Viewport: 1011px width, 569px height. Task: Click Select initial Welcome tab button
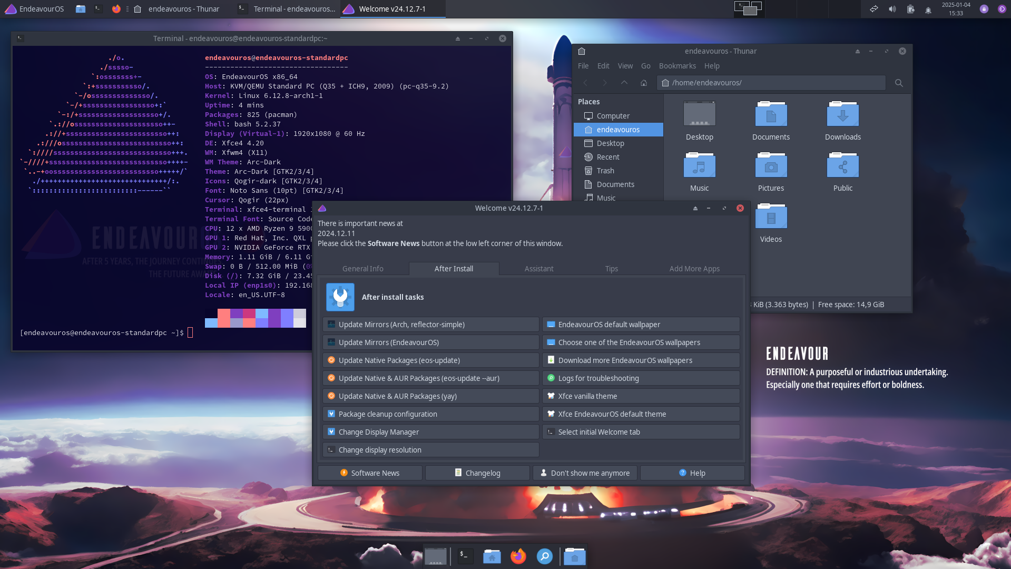[x=641, y=432]
